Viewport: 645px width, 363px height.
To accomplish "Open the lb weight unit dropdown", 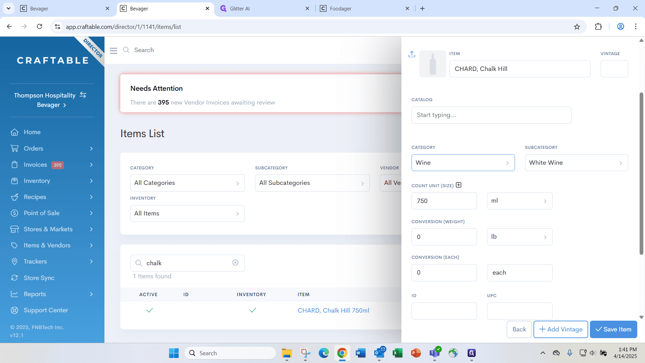I will [519, 237].
